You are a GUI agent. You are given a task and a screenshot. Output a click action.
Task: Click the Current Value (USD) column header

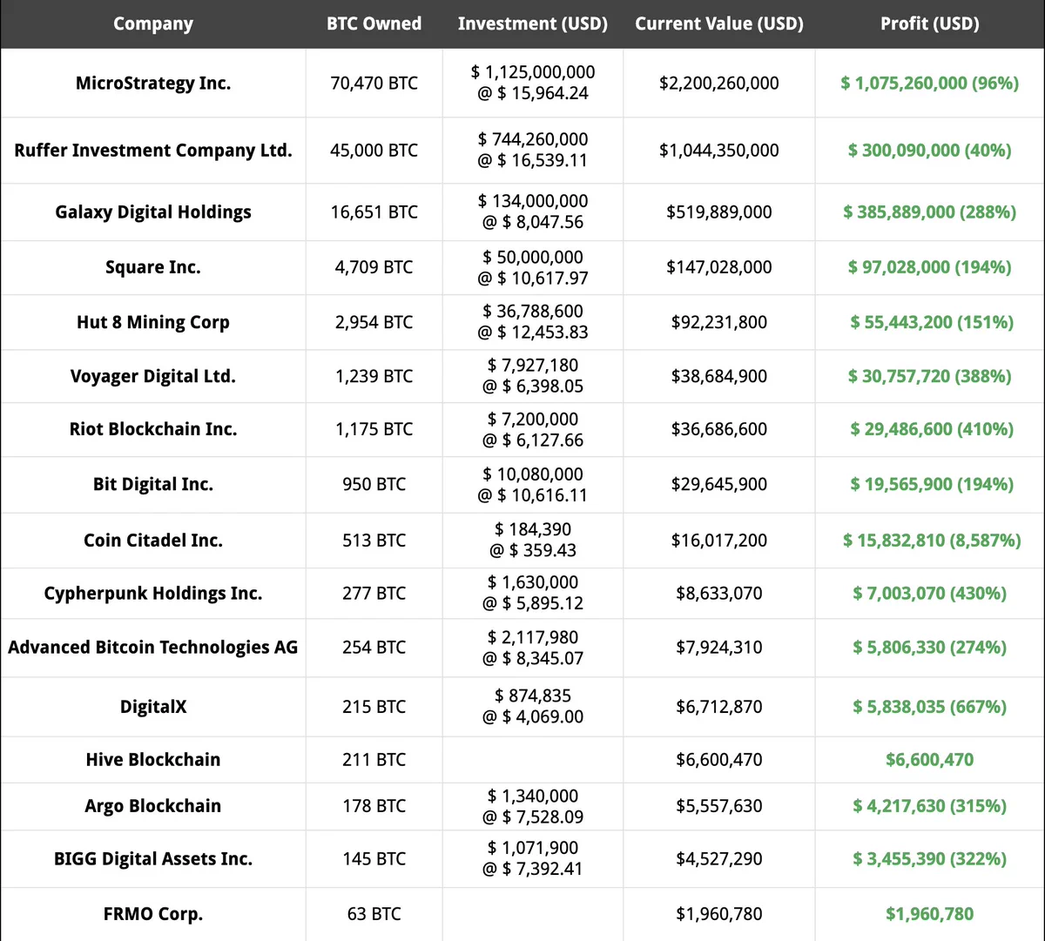click(719, 24)
